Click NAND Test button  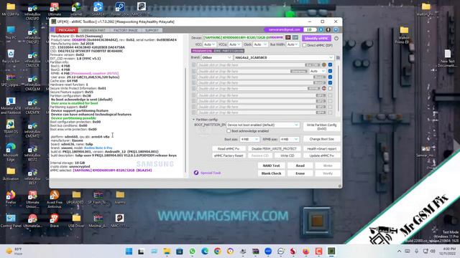click(x=271, y=166)
